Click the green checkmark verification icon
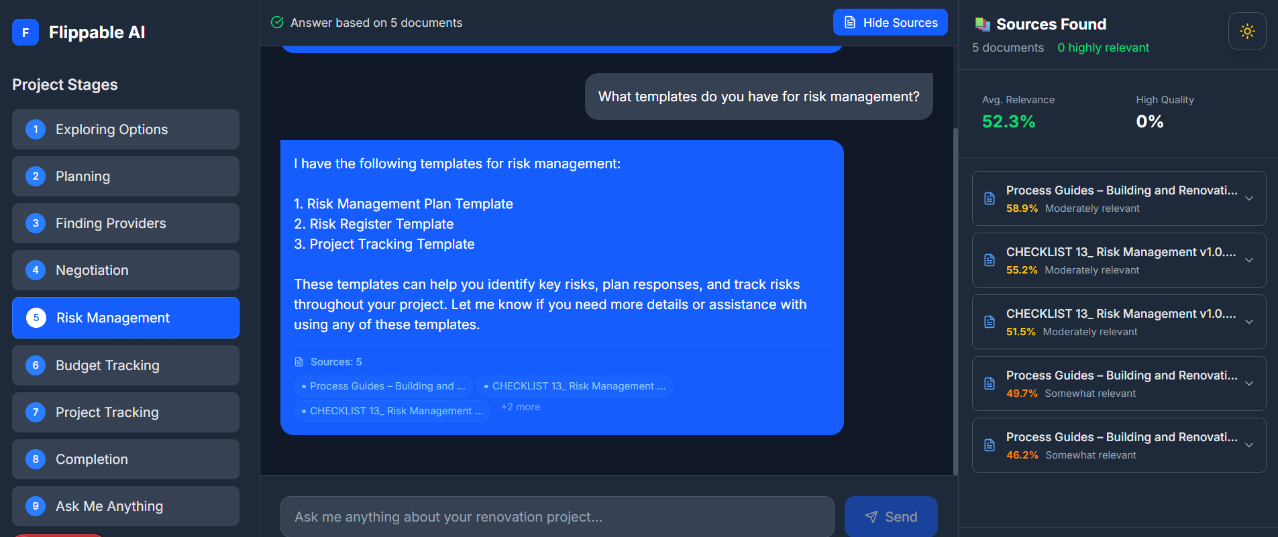The width and height of the screenshot is (1278, 537). [278, 22]
